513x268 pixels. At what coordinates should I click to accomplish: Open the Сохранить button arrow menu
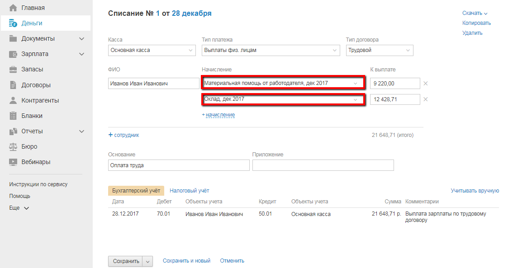[x=147, y=262]
